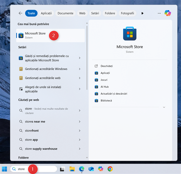This screenshot has height=174, width=181.
Task: Open Outlook from the taskbar
Action: [91, 169]
